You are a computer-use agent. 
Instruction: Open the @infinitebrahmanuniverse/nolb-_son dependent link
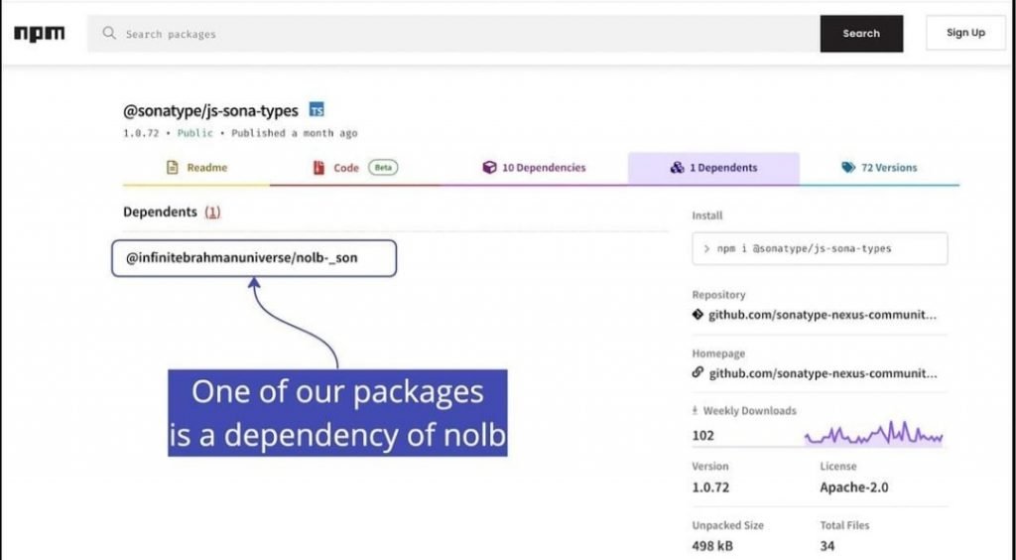pyautogui.click(x=241, y=258)
